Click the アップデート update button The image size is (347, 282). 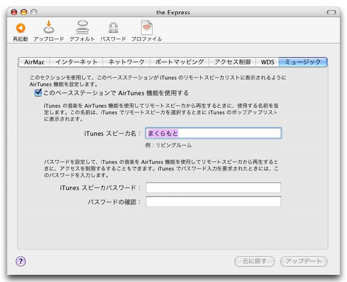tap(304, 262)
